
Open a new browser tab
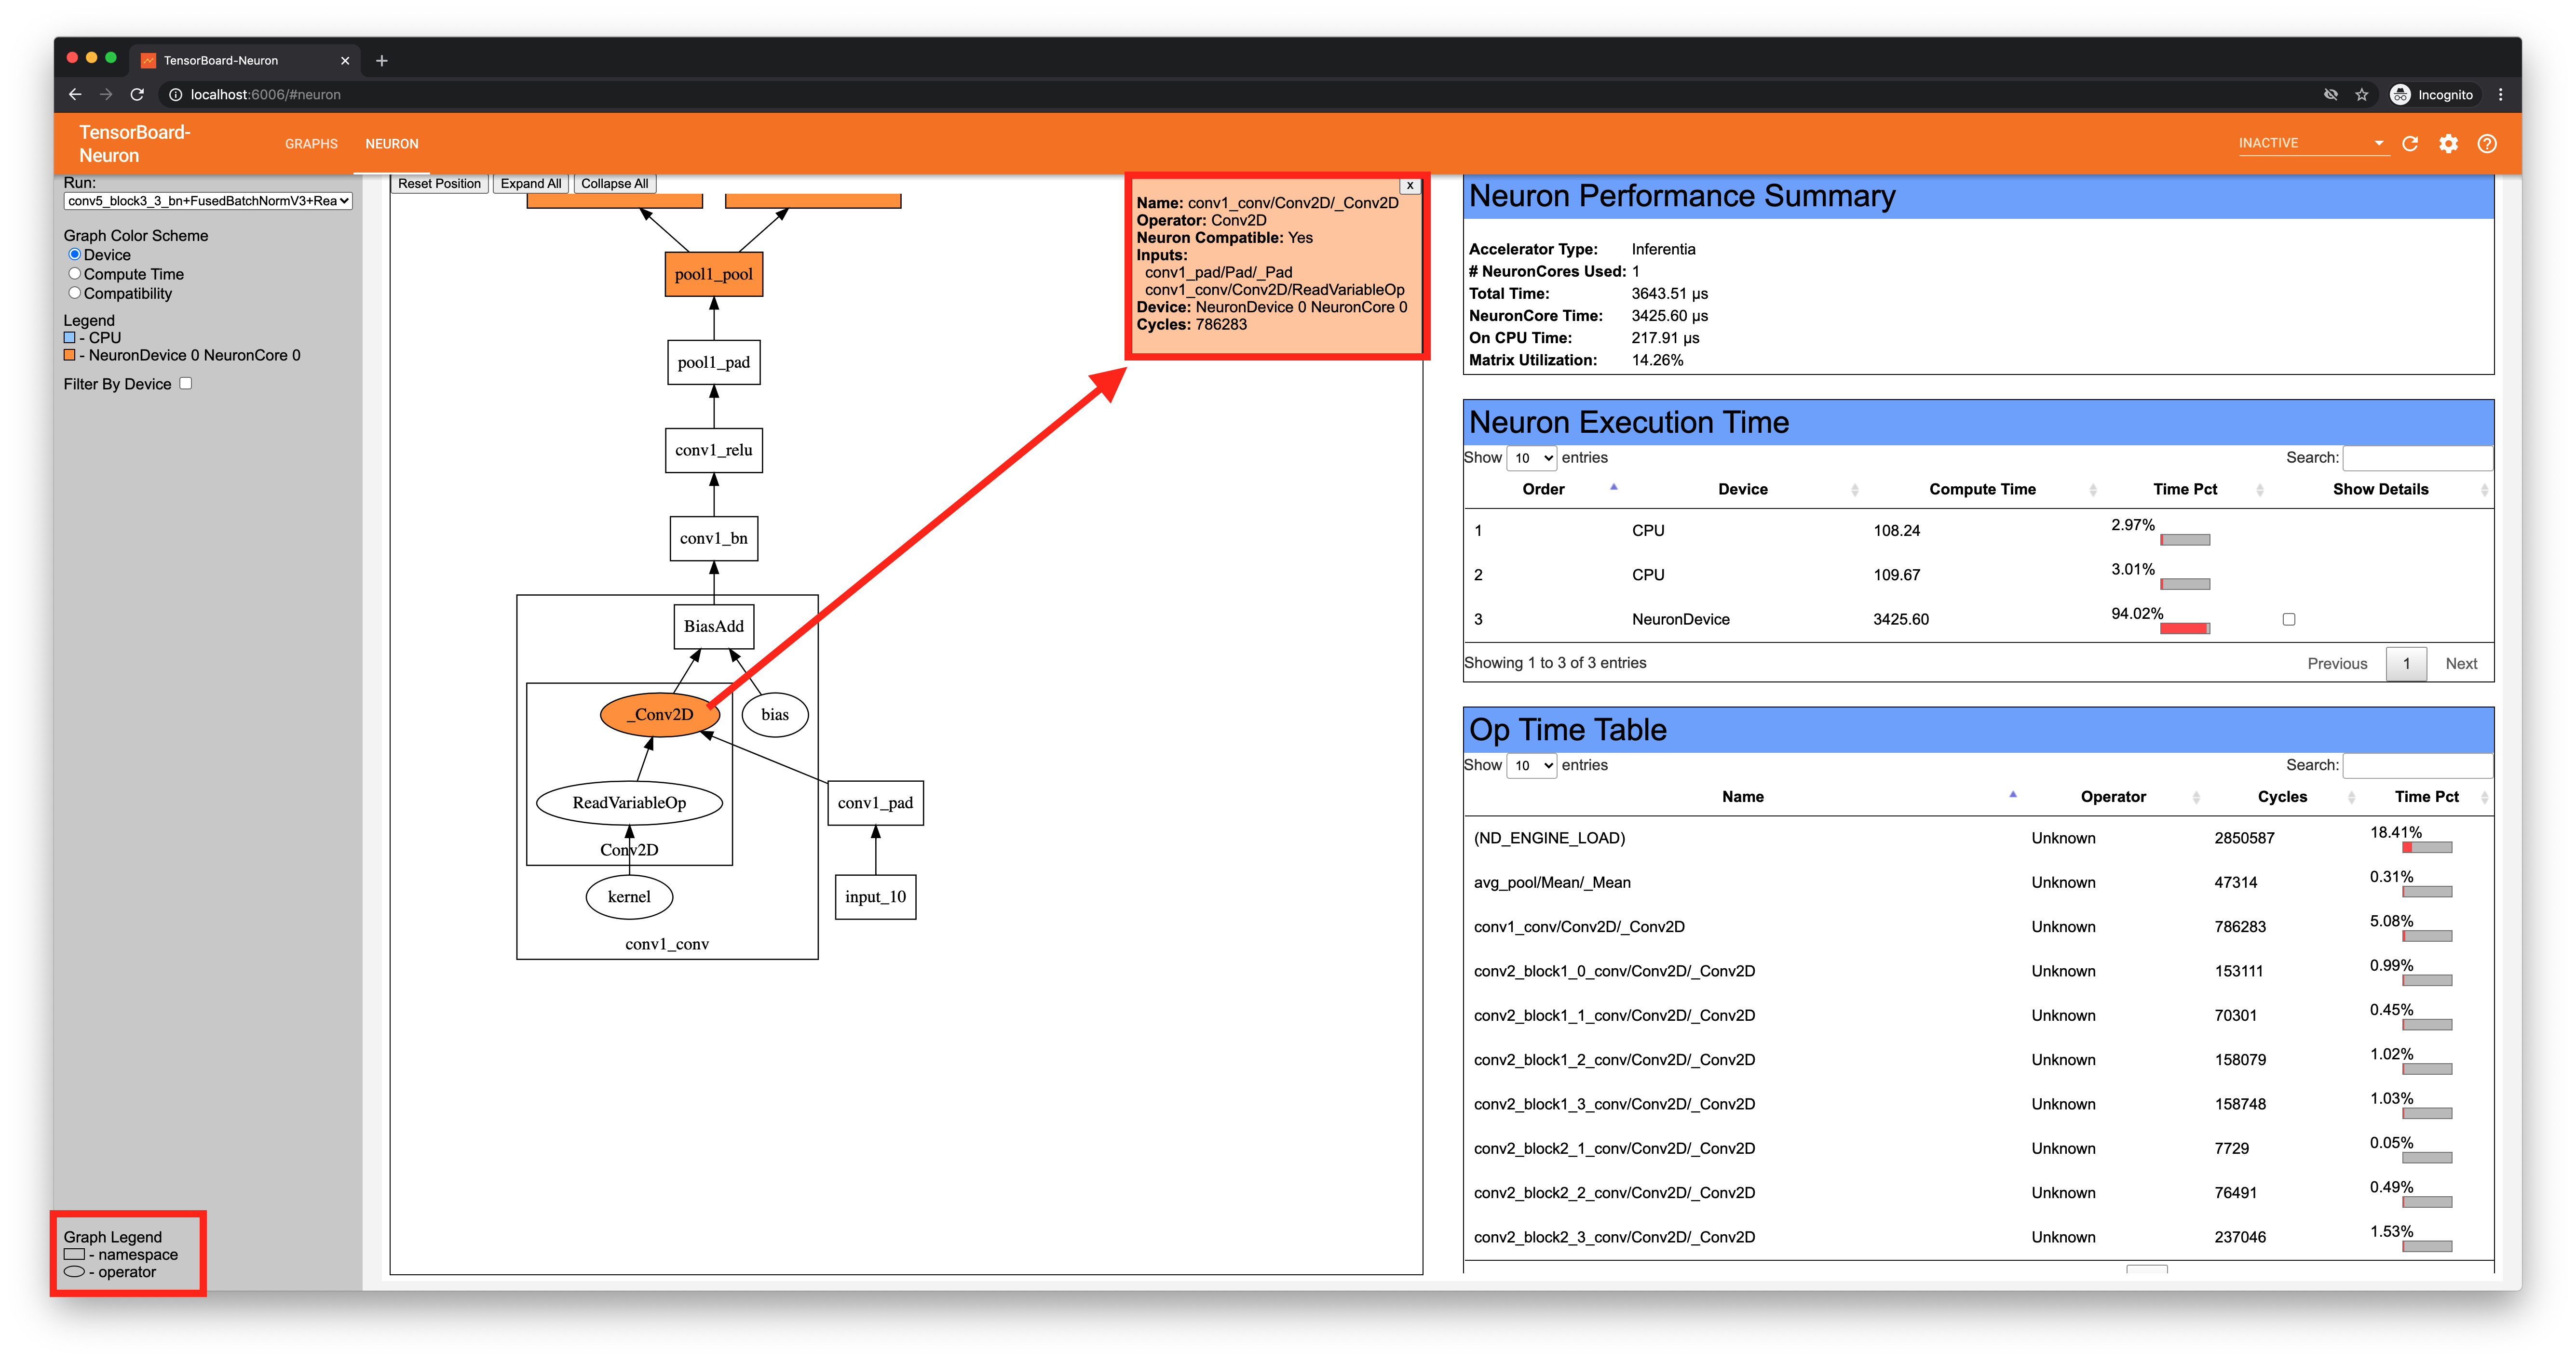pyautogui.click(x=382, y=61)
